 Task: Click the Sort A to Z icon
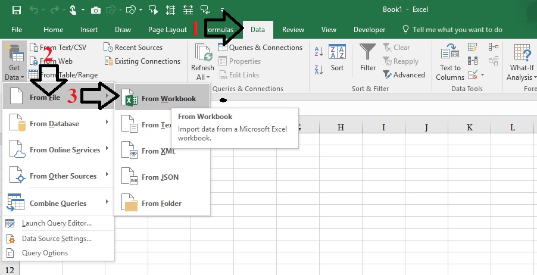click(x=319, y=52)
